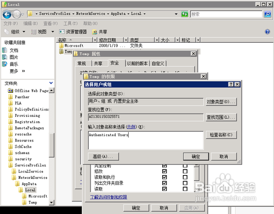The height and width of the screenshot is (214, 274).
Task: Click the 资源管理器 toolbar button
Action: click(x=73, y=32)
